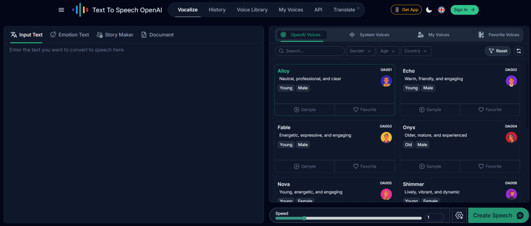
Task: Select the Nova voice card
Action: coord(334,190)
